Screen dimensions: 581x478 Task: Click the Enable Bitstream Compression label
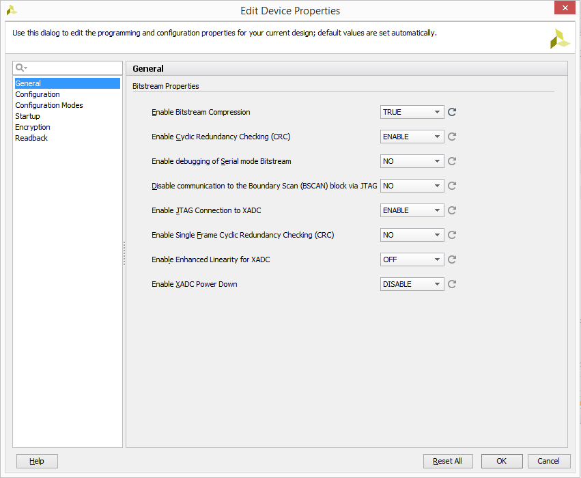pos(201,112)
